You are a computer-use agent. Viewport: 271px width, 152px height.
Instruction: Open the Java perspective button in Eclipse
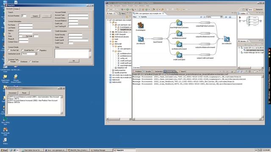pos(249,9)
